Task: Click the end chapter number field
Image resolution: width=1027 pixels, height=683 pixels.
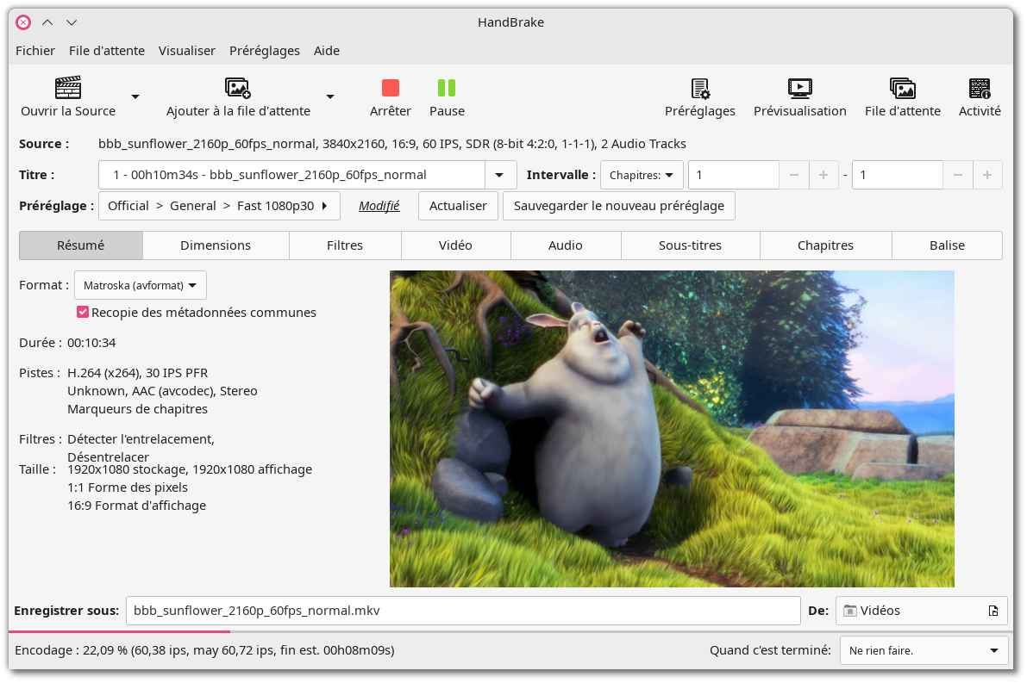Action: (898, 175)
